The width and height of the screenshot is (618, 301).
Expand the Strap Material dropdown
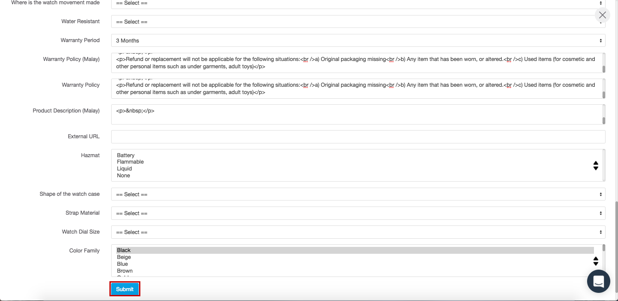tap(358, 213)
